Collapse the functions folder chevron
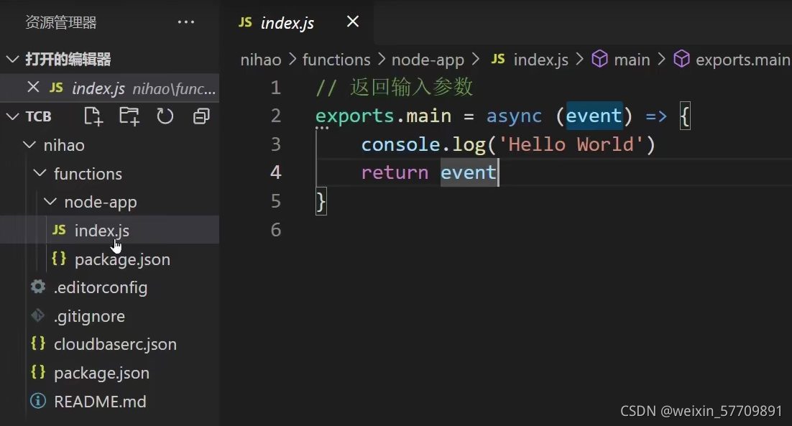The height and width of the screenshot is (426, 792). point(40,173)
